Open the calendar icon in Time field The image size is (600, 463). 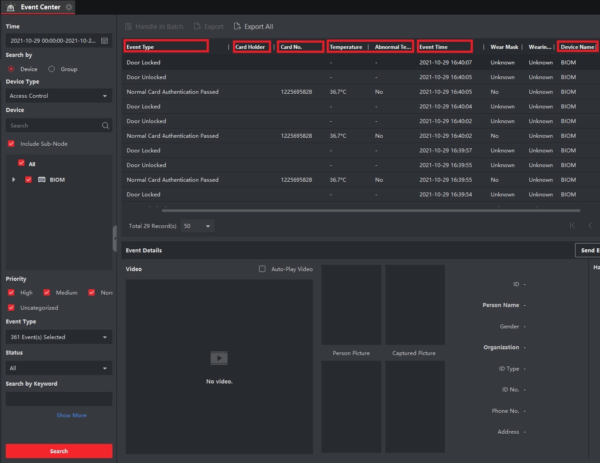pos(104,40)
